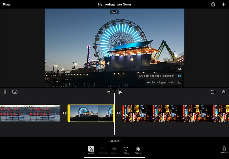Show audio waveforms icon
The image size is (229, 159).
tap(223, 92)
